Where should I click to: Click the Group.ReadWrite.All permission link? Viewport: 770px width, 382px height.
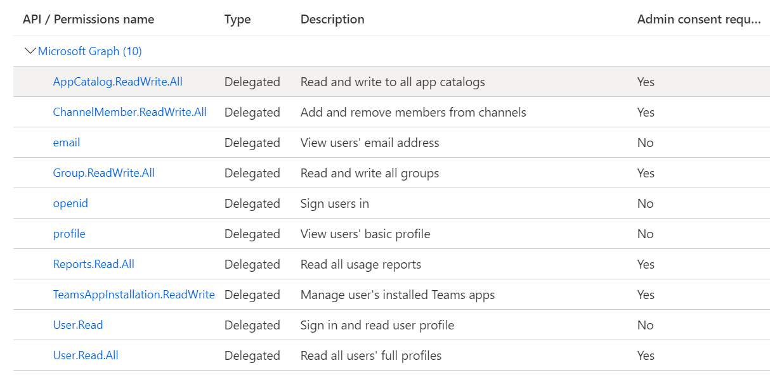[103, 173]
